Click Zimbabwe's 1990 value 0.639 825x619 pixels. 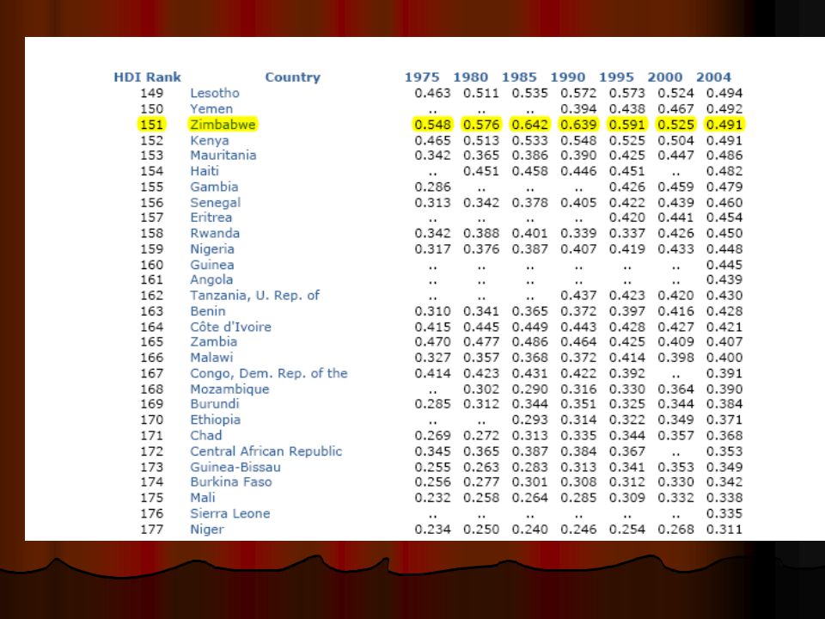click(578, 125)
